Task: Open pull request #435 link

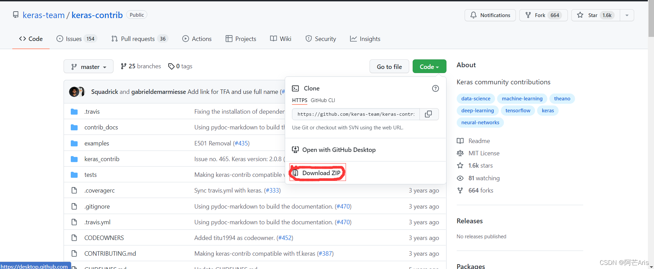Action: tap(241, 143)
